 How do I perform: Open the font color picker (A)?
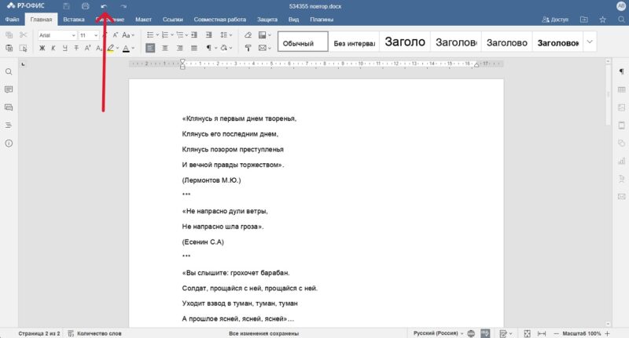point(127,48)
